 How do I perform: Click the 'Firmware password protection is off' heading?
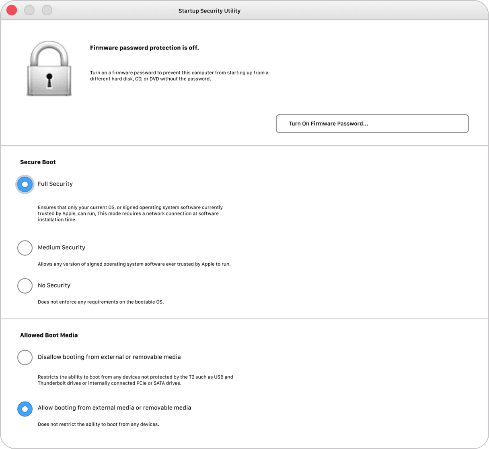pyautogui.click(x=144, y=48)
